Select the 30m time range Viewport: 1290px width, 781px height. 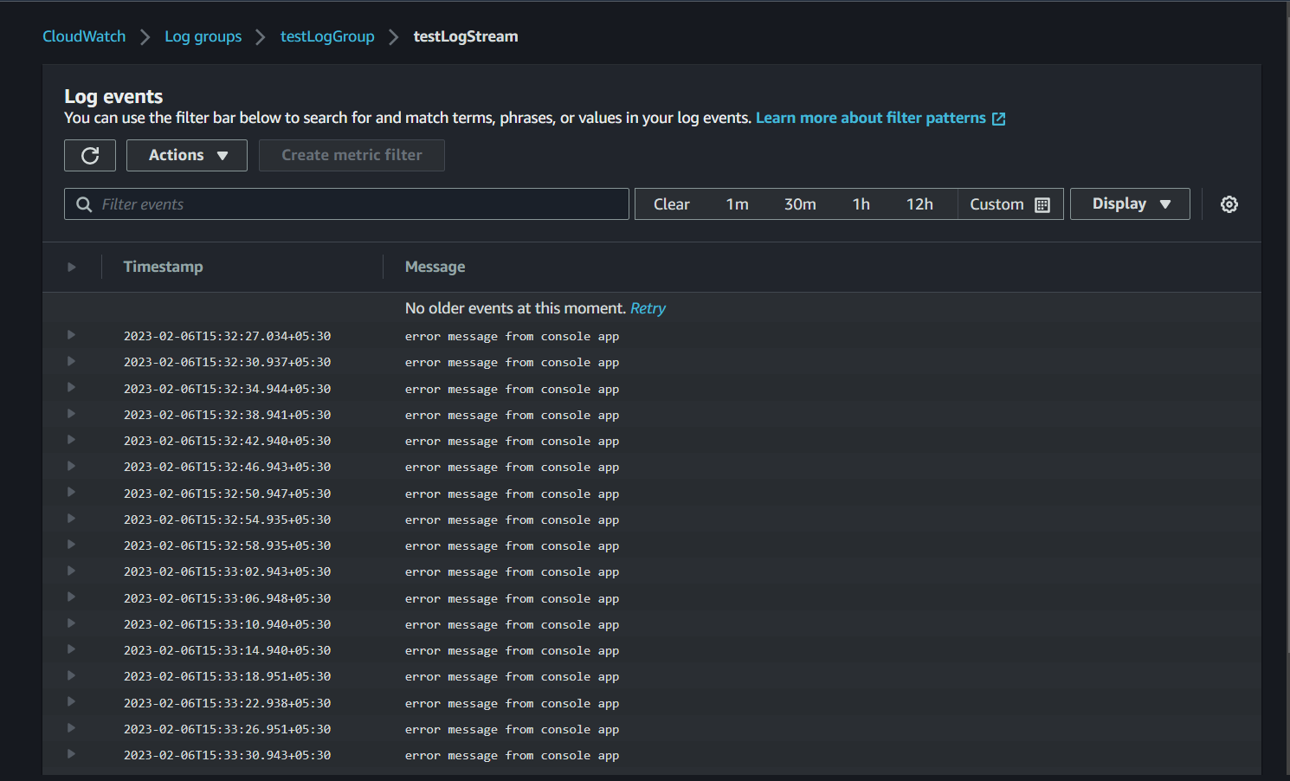pos(800,204)
